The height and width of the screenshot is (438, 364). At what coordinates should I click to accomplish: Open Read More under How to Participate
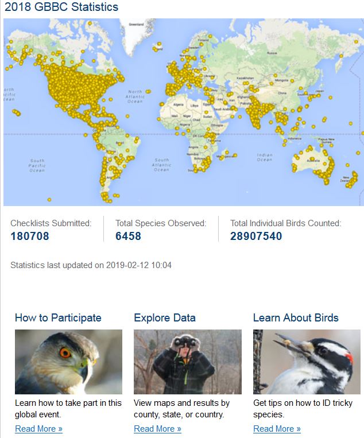(38, 428)
